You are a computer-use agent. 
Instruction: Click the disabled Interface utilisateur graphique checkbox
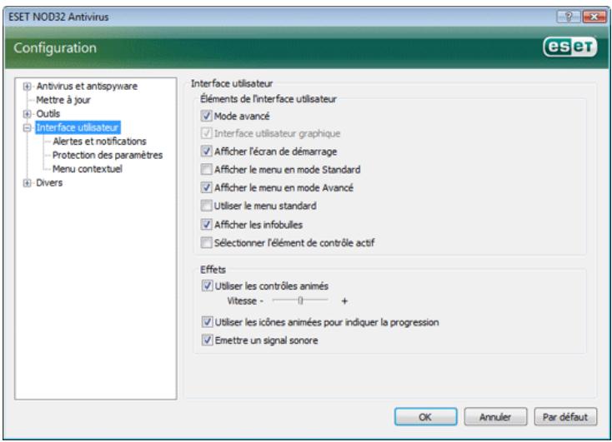[x=206, y=133]
